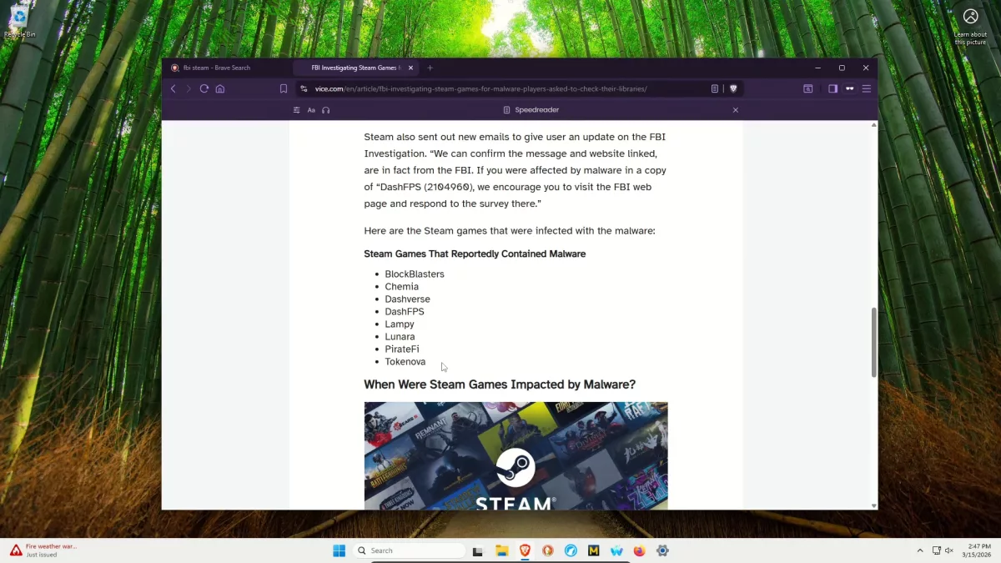The width and height of the screenshot is (1001, 563).
Task: Open the Brave Shields panel
Action: (x=734, y=88)
